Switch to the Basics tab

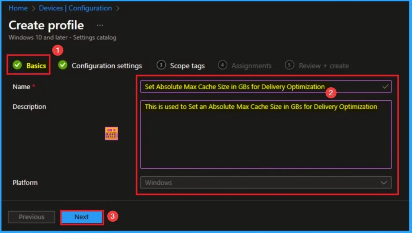(x=36, y=66)
